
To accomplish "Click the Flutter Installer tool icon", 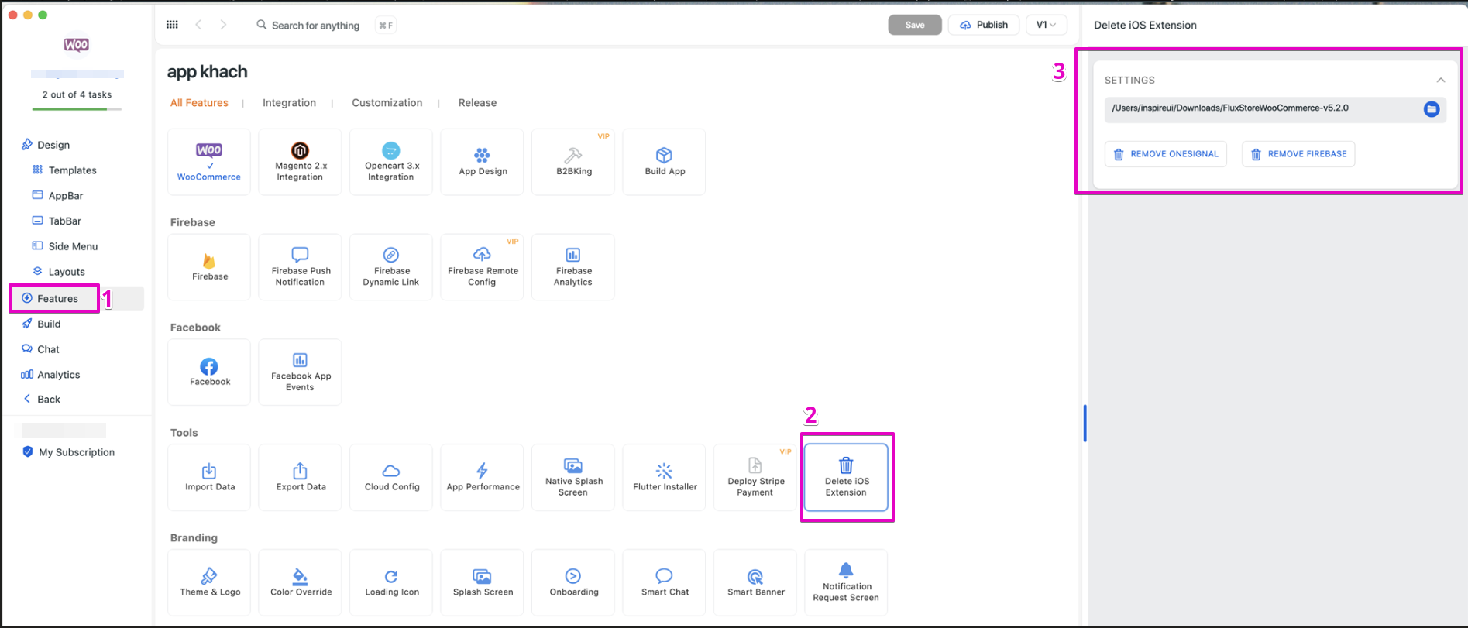I will [664, 471].
